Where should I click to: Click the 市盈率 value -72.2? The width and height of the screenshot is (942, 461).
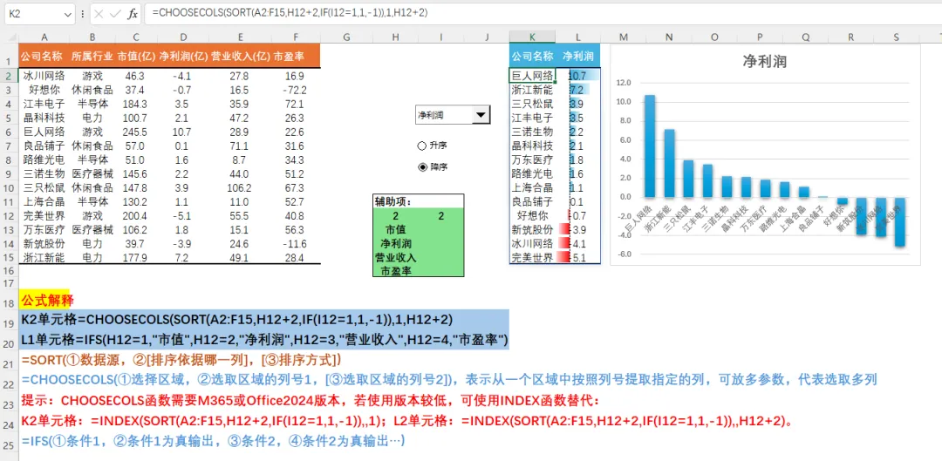coord(295,90)
